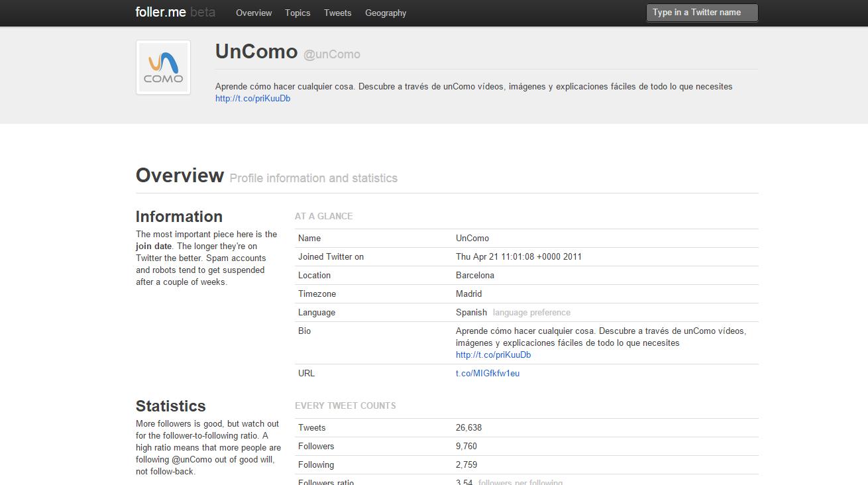
Task: Click the UnComo profile name heading
Action: (256, 52)
